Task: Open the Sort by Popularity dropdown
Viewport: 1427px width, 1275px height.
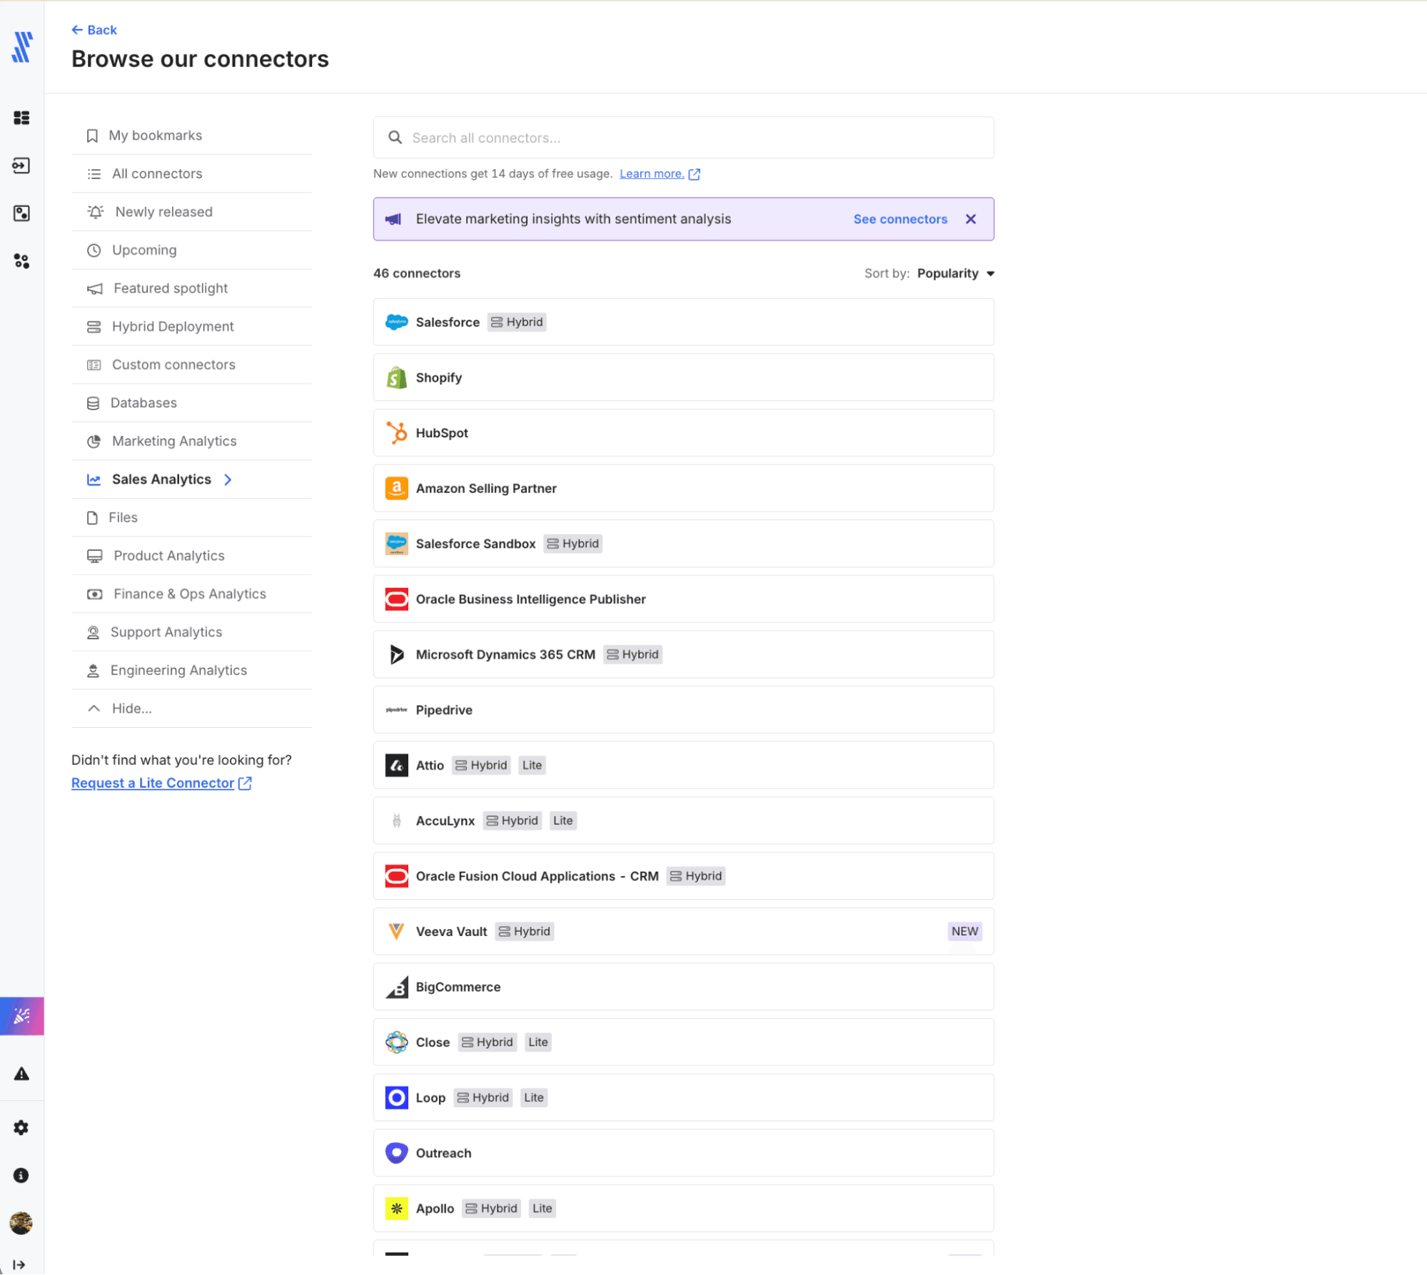Action: point(955,273)
